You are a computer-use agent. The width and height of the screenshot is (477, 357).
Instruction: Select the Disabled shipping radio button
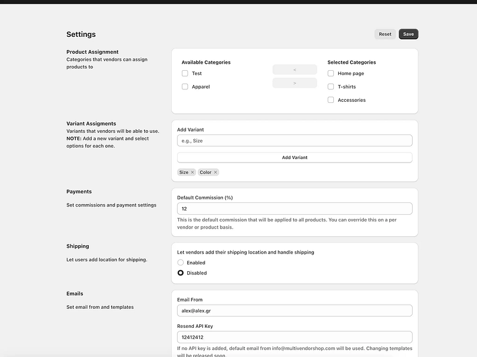181,273
